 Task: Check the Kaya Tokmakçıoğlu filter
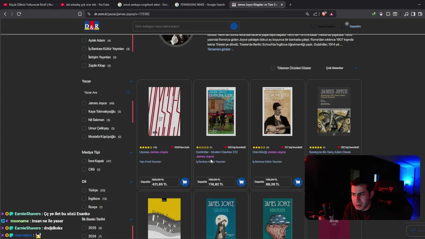click(x=84, y=112)
